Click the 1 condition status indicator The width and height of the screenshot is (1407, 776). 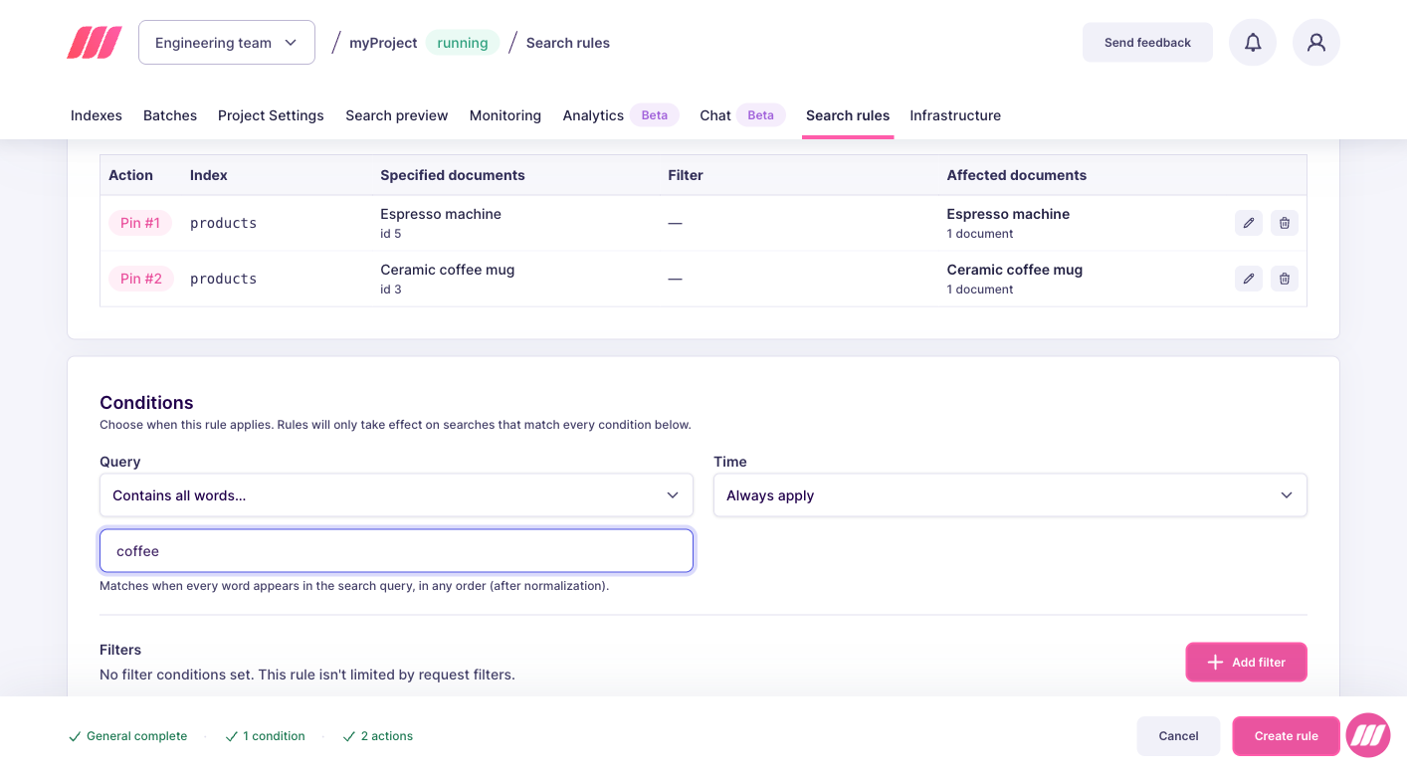tap(265, 736)
